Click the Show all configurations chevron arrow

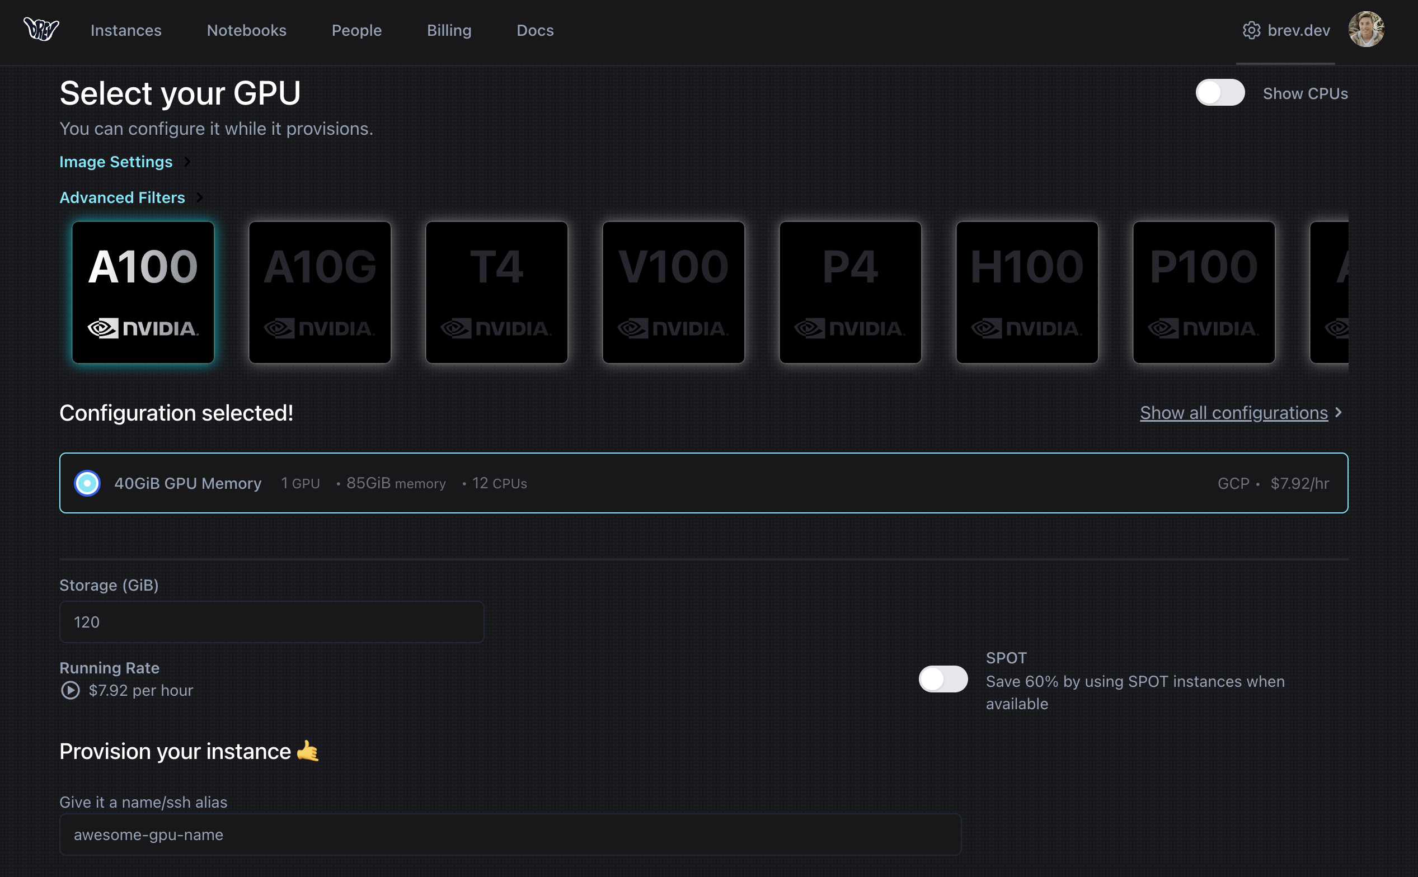(x=1339, y=412)
